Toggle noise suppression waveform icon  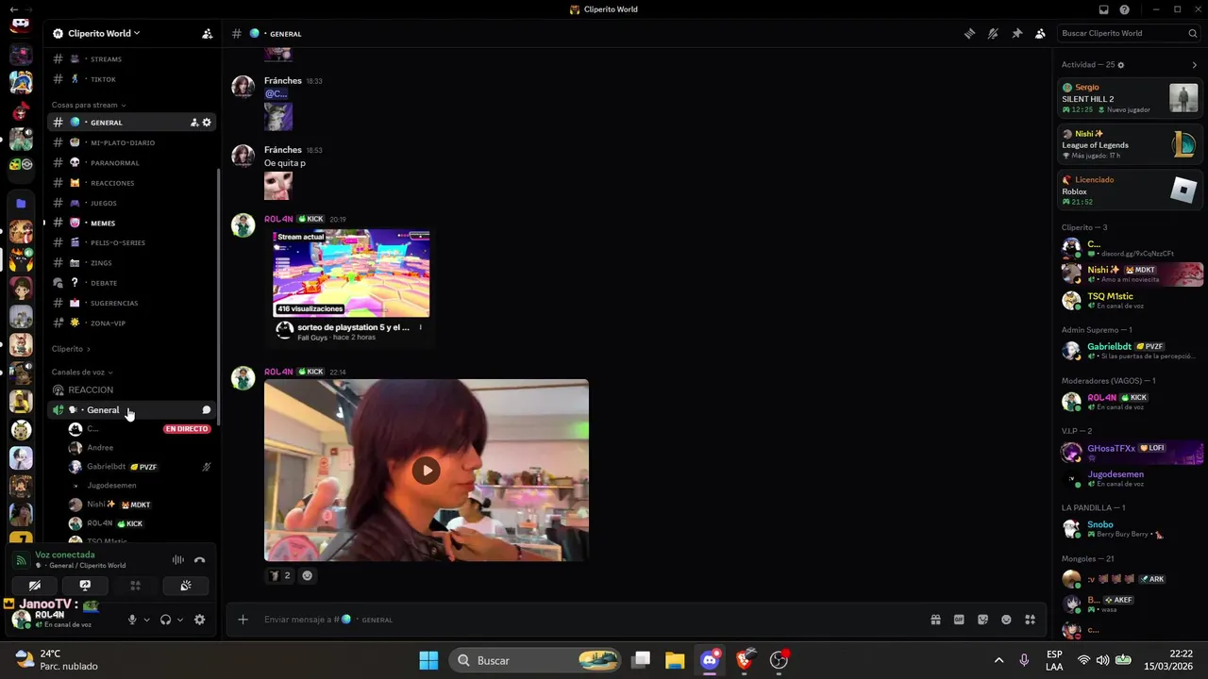(x=177, y=560)
